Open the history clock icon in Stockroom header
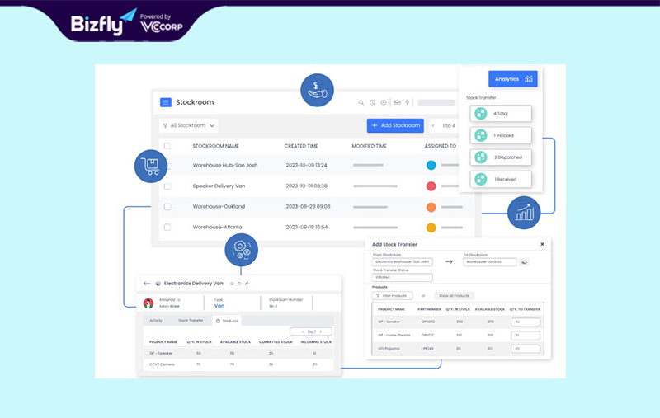Screen dimensions: 660x418 [x=372, y=103]
